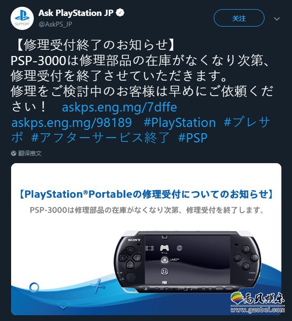Open the #PSP hashtag
292x321 pixels.
click(x=193, y=138)
